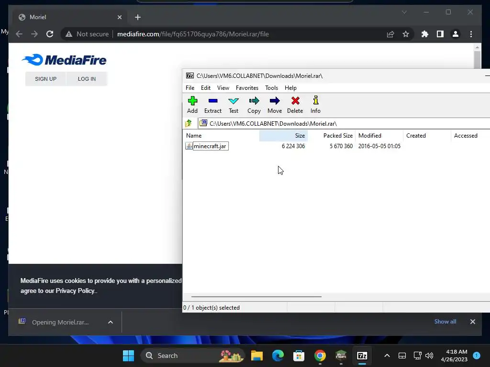Reload the MediaFire page

click(50, 34)
